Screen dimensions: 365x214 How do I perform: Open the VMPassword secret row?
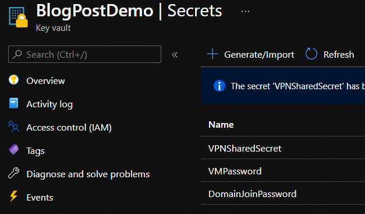283,171
